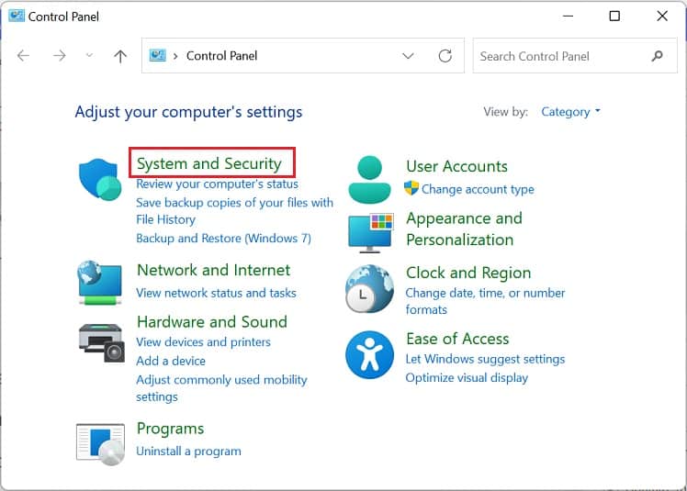Image resolution: width=687 pixels, height=491 pixels.
Task: Click the Programs disc icon
Action: [x=100, y=443]
